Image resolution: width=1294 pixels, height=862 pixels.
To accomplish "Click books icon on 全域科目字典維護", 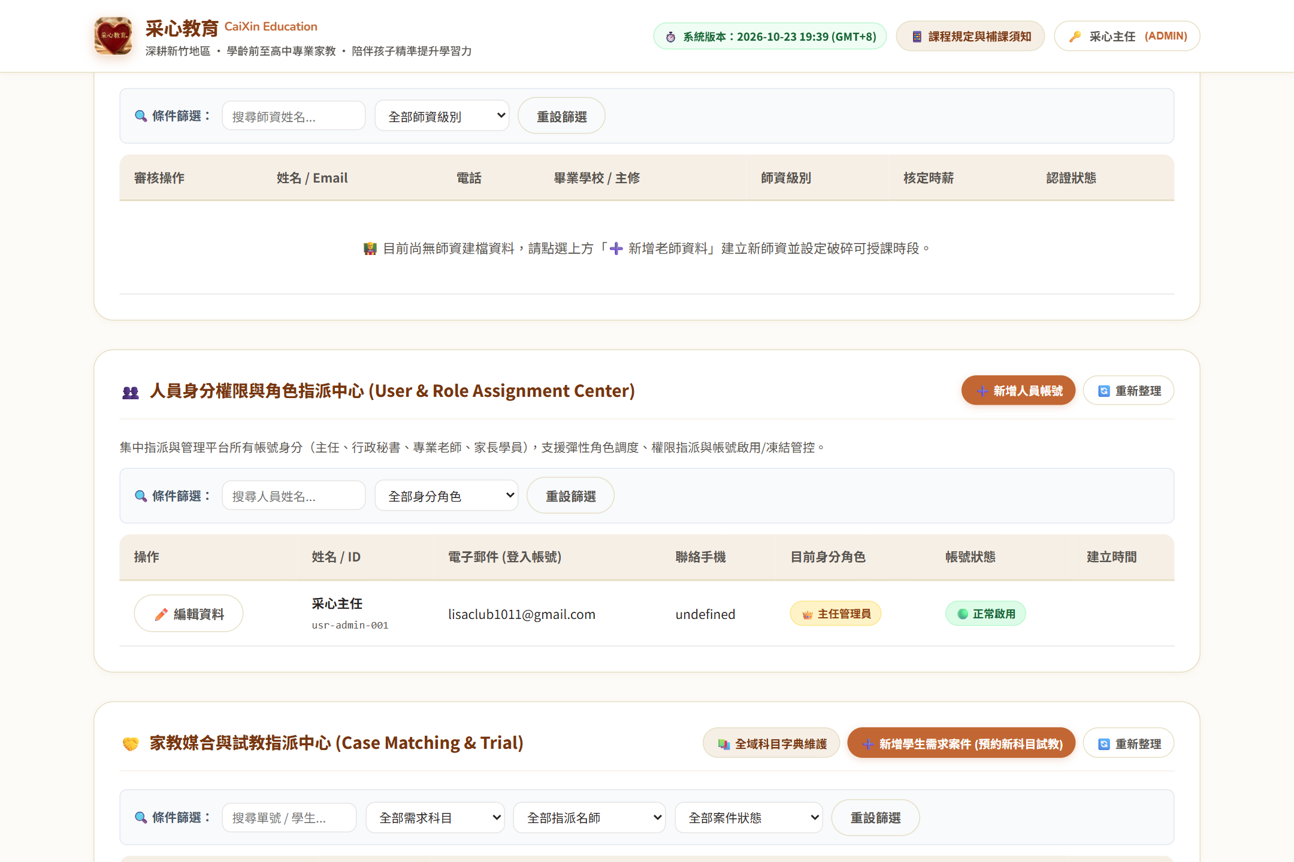I will 724,744.
